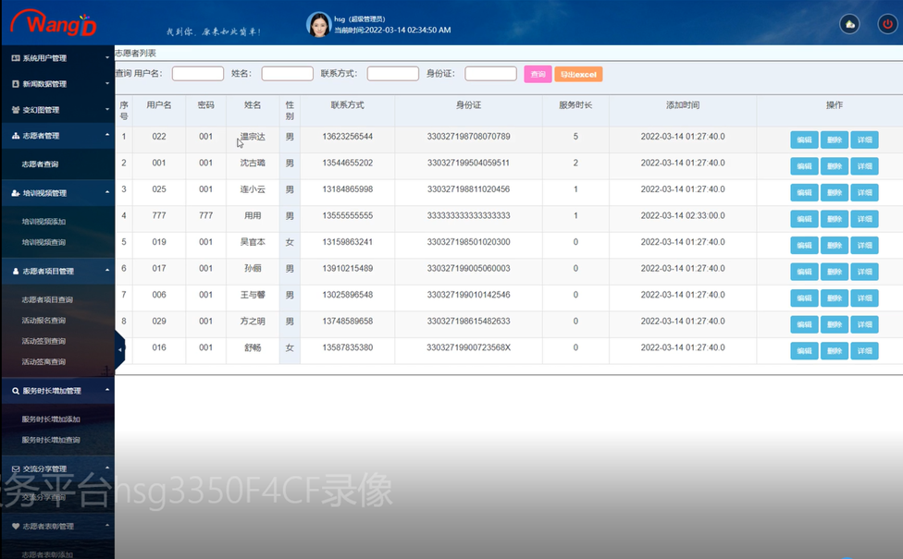Click 删除 for user 温宗达

(835, 140)
